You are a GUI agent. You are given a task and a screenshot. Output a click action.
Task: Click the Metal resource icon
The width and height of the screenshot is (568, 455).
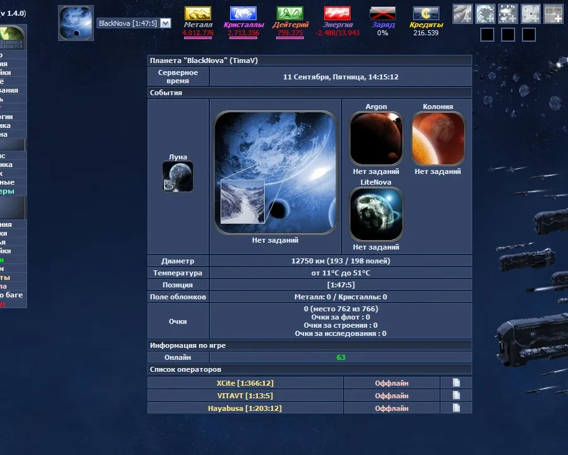click(198, 13)
